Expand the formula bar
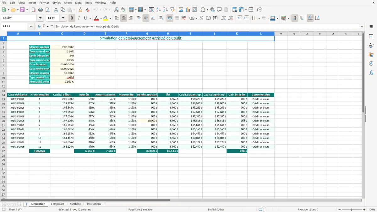Viewport: 377px width, 212px height. [362, 27]
